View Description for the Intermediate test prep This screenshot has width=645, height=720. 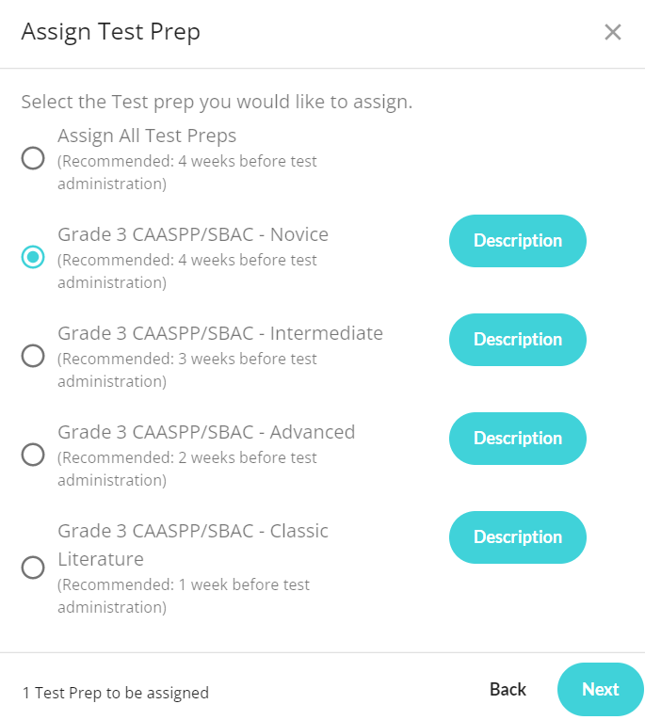click(x=518, y=340)
